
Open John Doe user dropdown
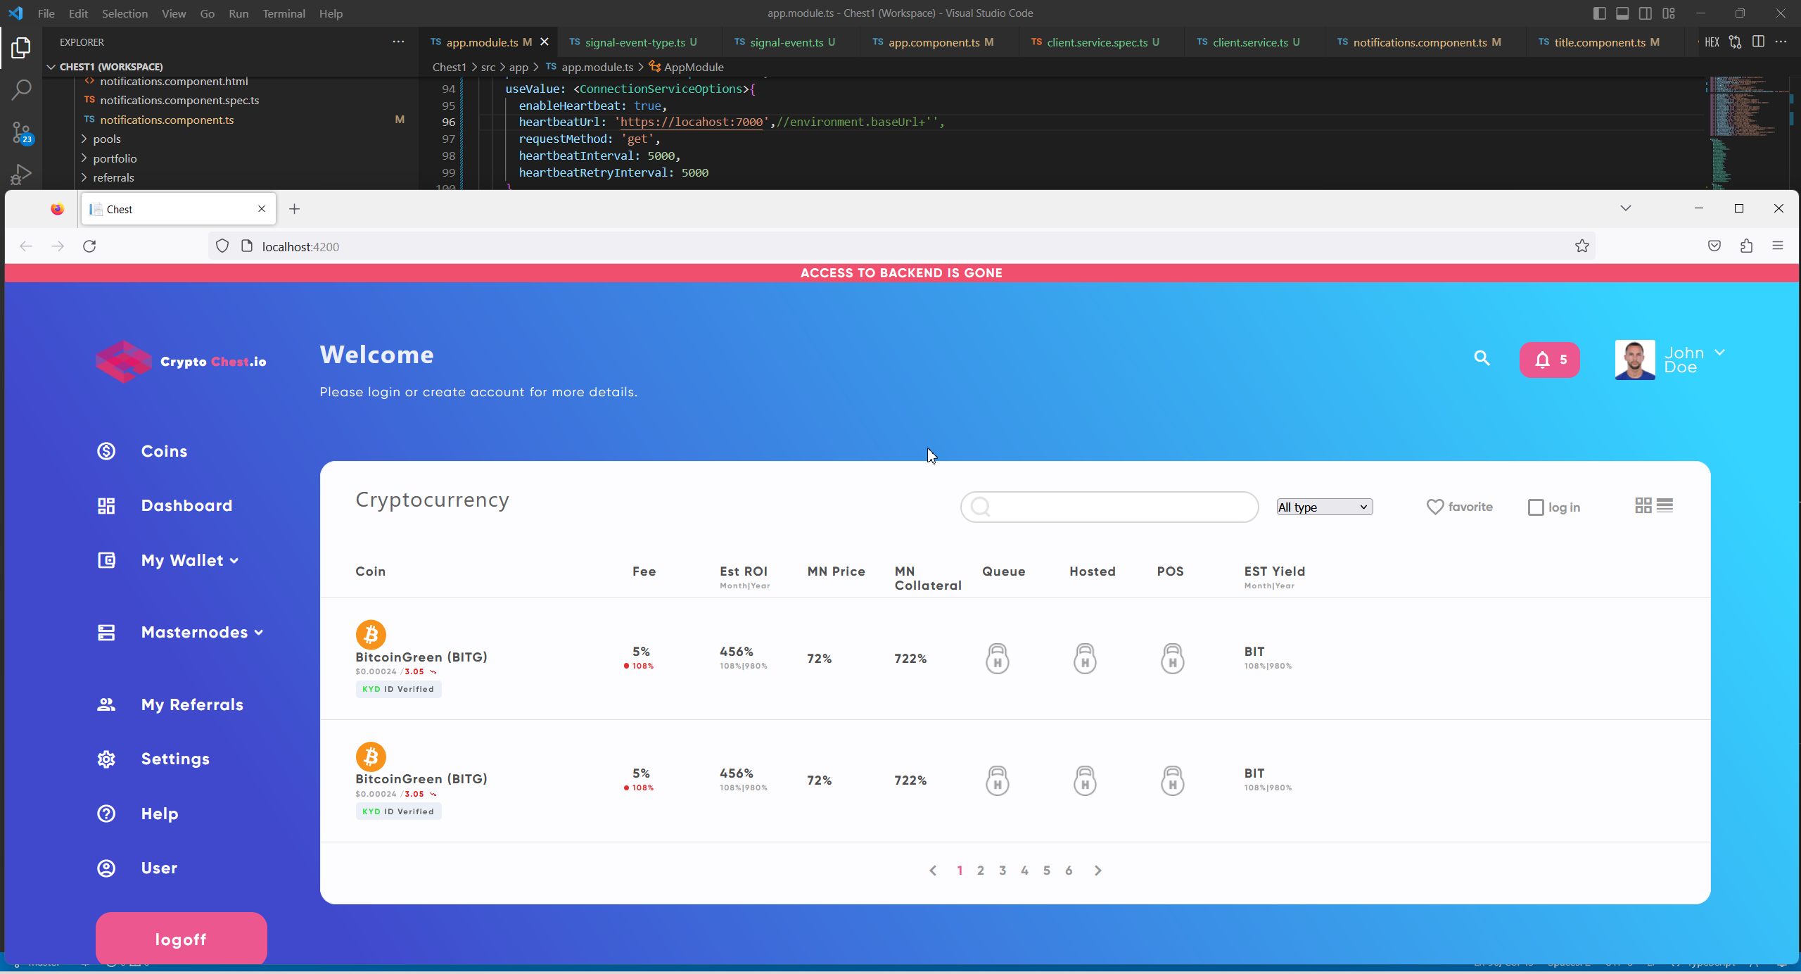tap(1719, 353)
